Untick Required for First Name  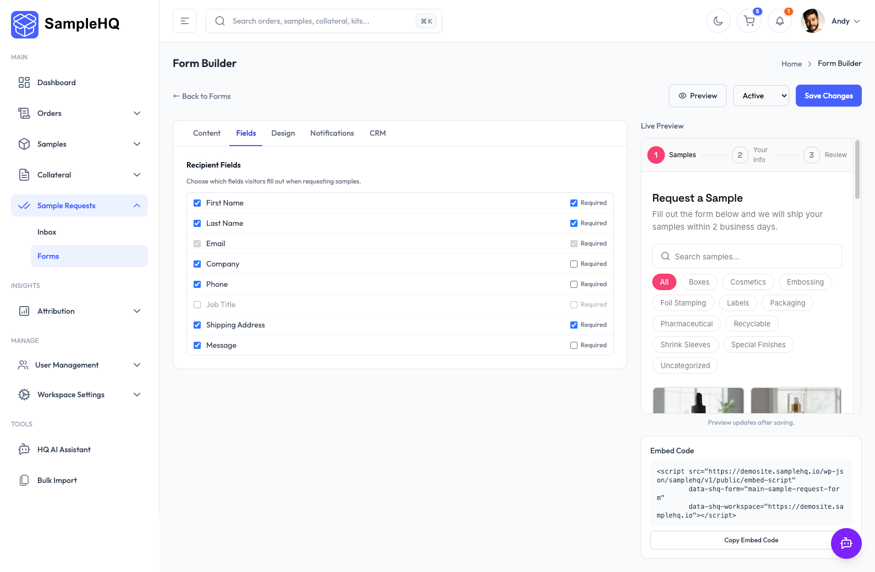tap(574, 203)
